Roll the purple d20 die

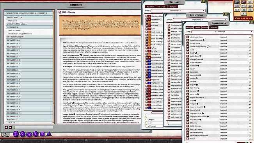16,134
